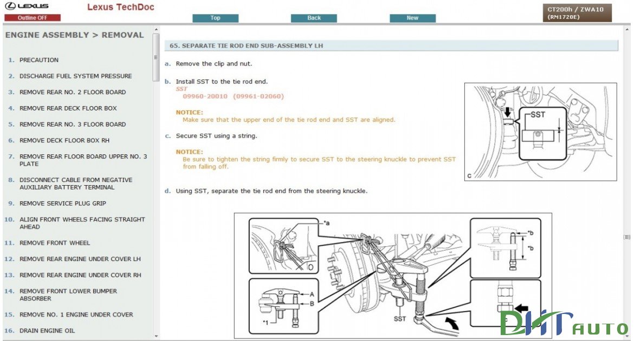Click text 'Secure SST using a string.'
The height and width of the screenshot is (341, 634).
(x=216, y=136)
